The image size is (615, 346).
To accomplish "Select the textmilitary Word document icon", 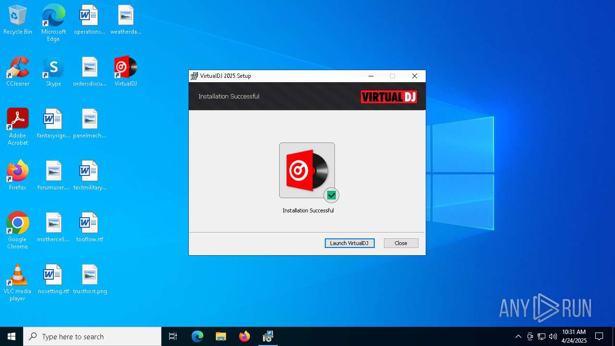I will (x=89, y=176).
